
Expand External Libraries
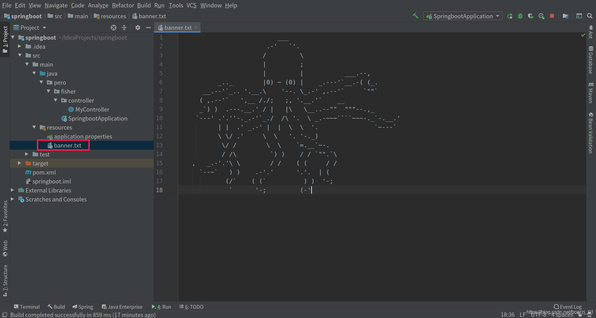pyautogui.click(x=12, y=190)
